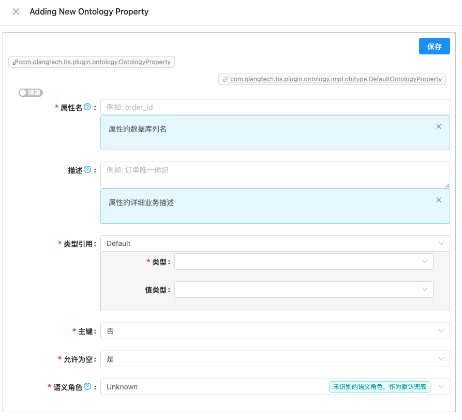This screenshot has height=420, width=462.
Task: Open the 允许为空 dropdown showing 是
Action: point(275,359)
